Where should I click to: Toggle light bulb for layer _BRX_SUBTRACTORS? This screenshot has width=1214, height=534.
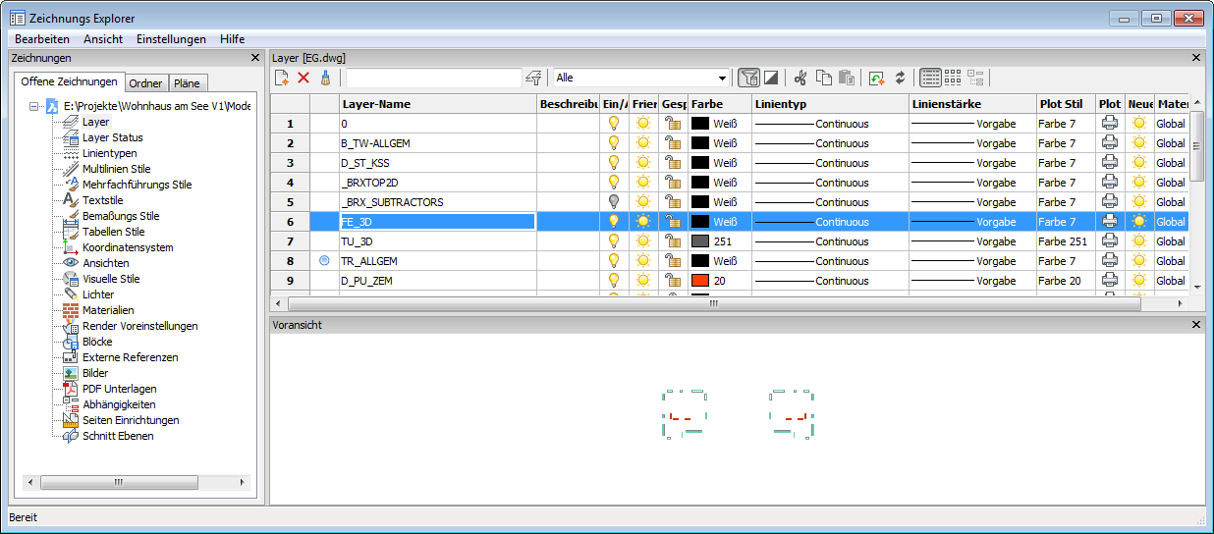tap(614, 202)
